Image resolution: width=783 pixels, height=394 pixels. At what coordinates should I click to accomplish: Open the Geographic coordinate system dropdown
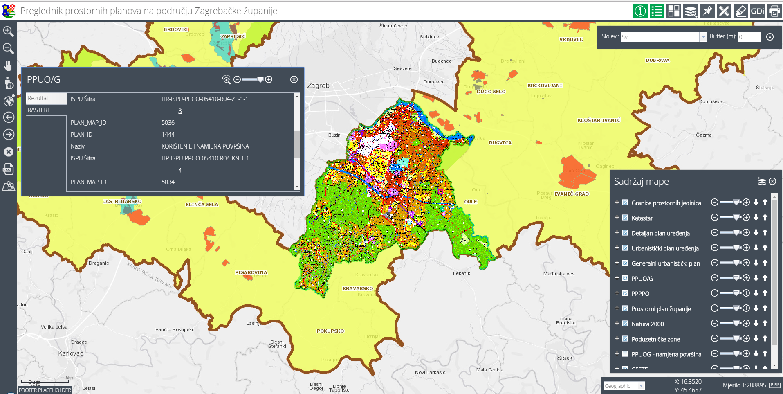pyautogui.click(x=641, y=386)
